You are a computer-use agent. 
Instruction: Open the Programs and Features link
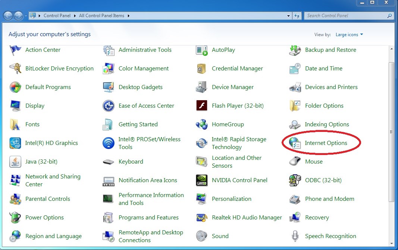pyautogui.click(x=148, y=218)
